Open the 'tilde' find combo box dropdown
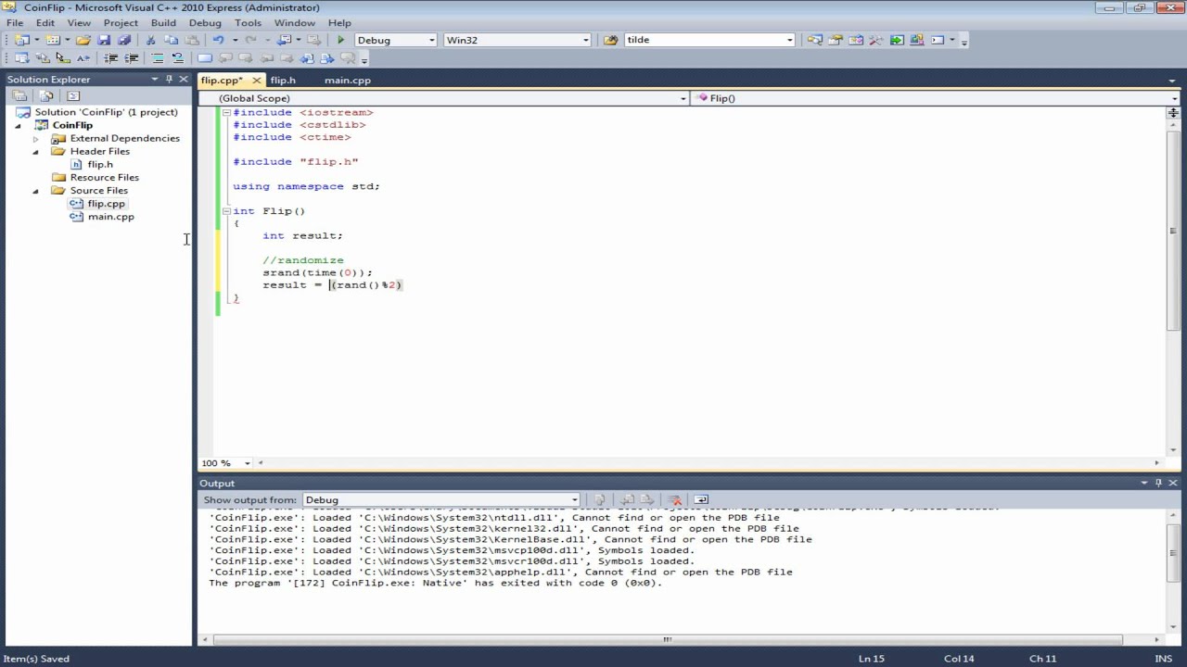This screenshot has height=667, width=1187. 790,40
